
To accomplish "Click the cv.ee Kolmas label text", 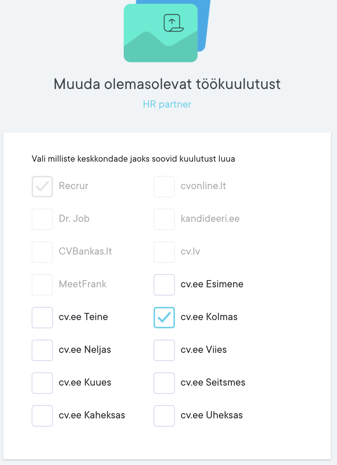I will click(x=209, y=317).
